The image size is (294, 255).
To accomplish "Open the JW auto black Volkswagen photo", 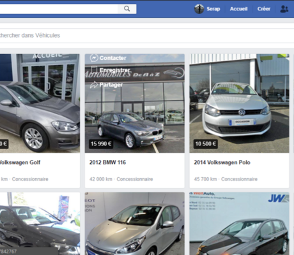I will point(239,224).
